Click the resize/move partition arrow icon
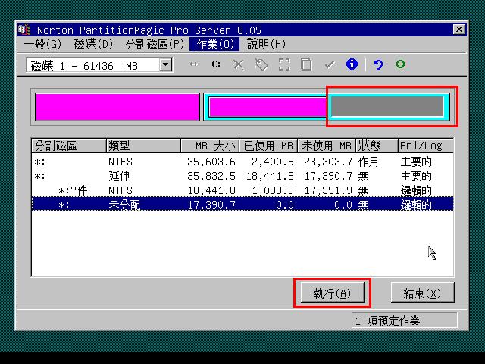 (x=193, y=64)
